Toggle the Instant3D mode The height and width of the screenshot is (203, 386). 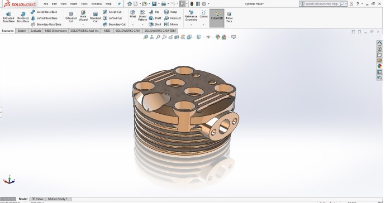217,18
